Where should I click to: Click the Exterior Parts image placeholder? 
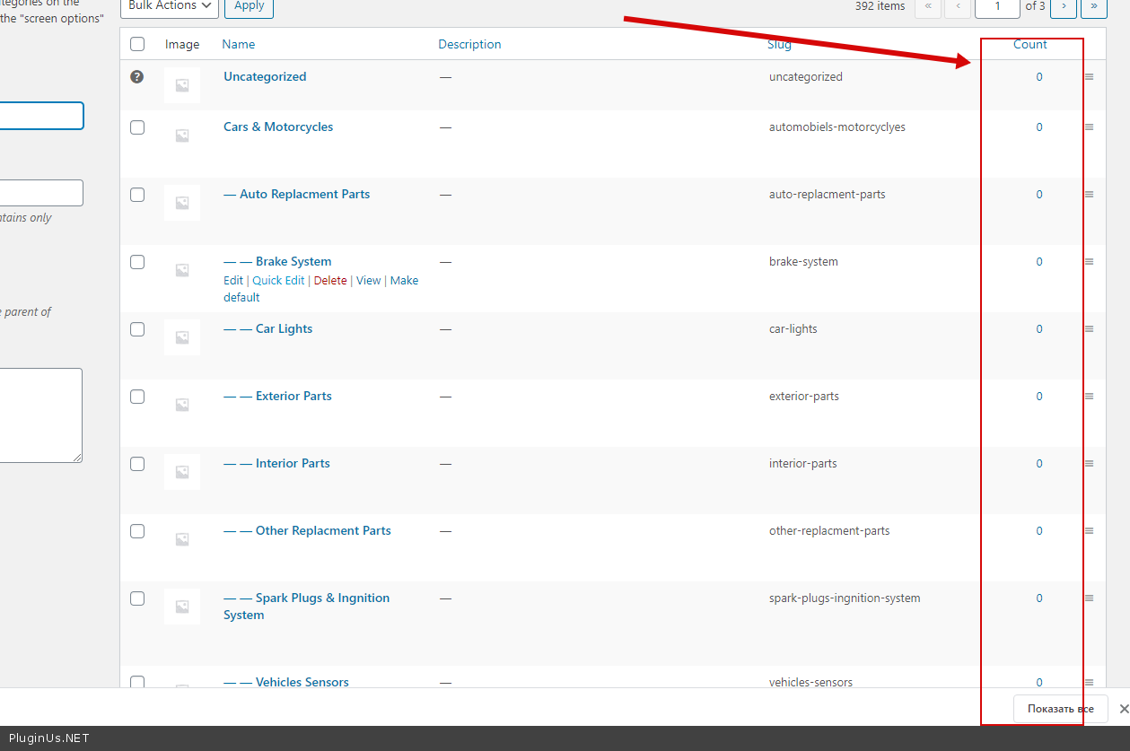(182, 405)
